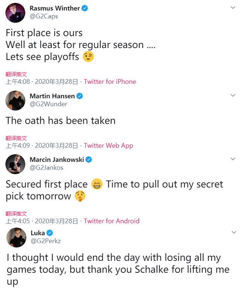
Task: Click verified badge next to Martin Hansen
Action: [80, 96]
